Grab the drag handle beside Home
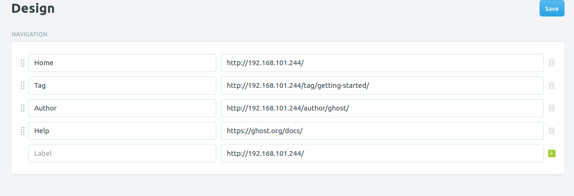The image size is (574, 196). pyautogui.click(x=22, y=63)
